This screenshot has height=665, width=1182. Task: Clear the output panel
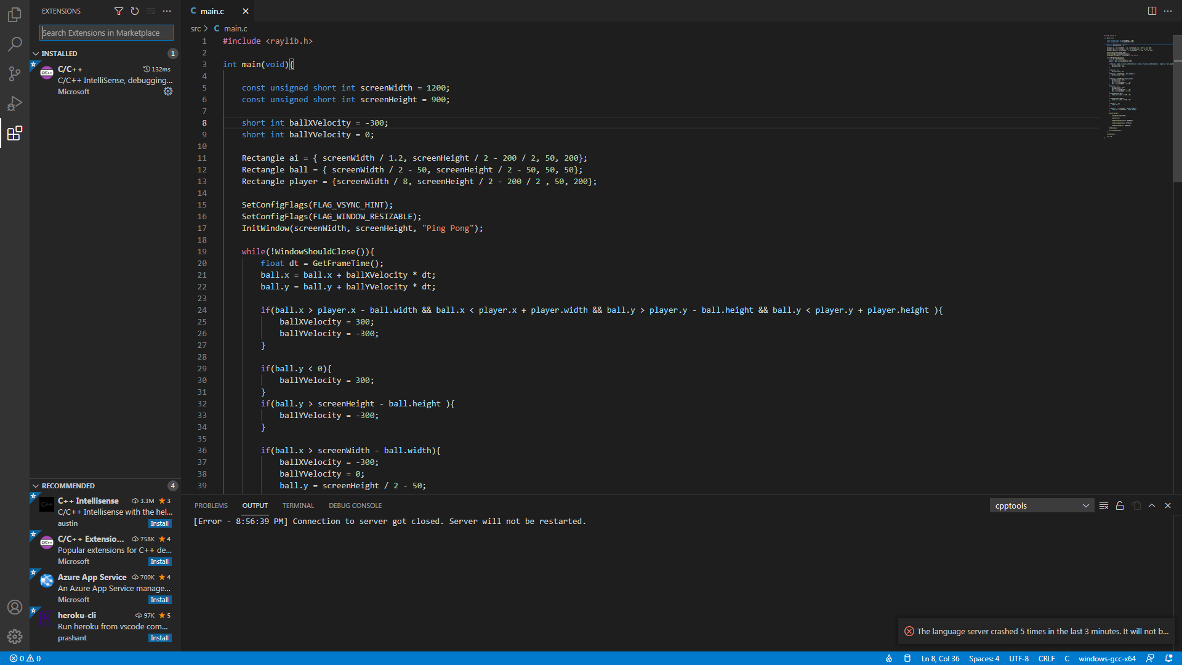coord(1104,506)
